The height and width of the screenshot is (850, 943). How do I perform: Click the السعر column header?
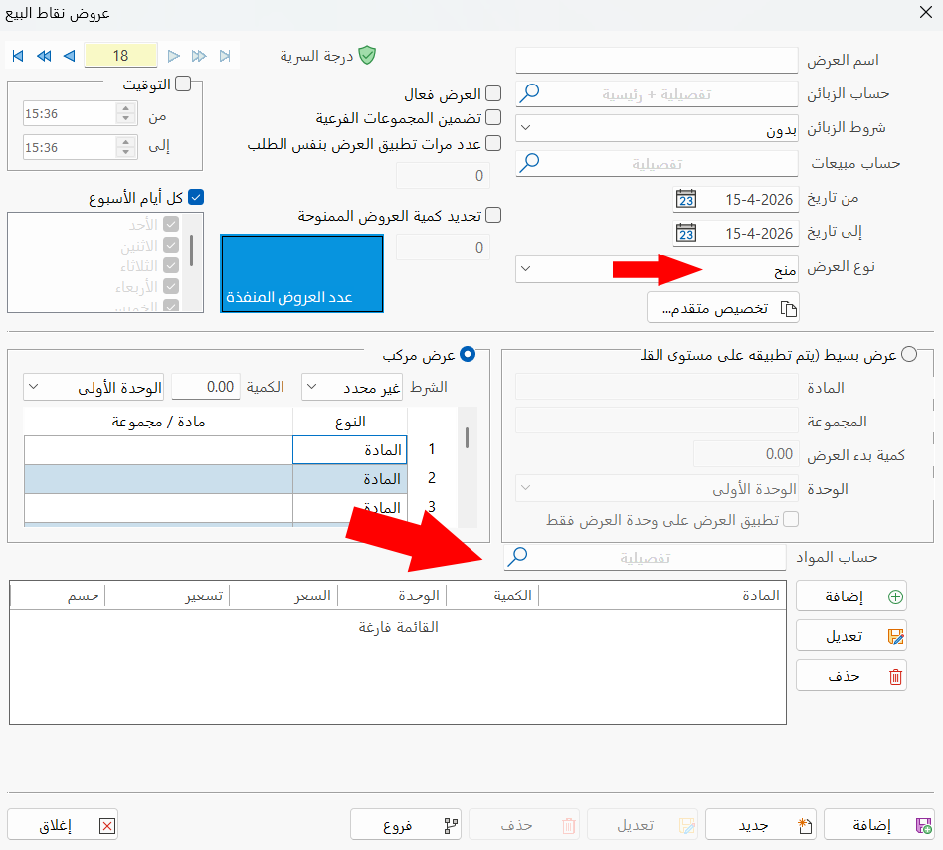pos(283,595)
